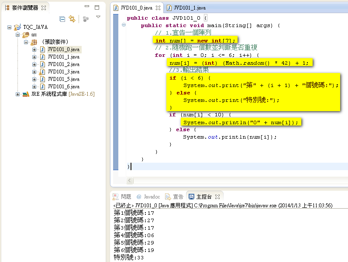Switch to the JVD101_0.java editor tab
348x262 pixels.
137,8
